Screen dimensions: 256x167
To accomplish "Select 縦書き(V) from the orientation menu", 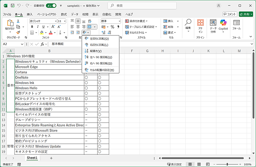I will click(x=95, y=51).
